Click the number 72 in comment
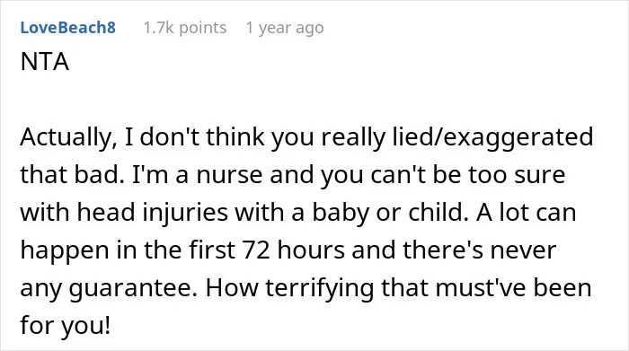This screenshot has width=629, height=351. pyautogui.click(x=256, y=250)
